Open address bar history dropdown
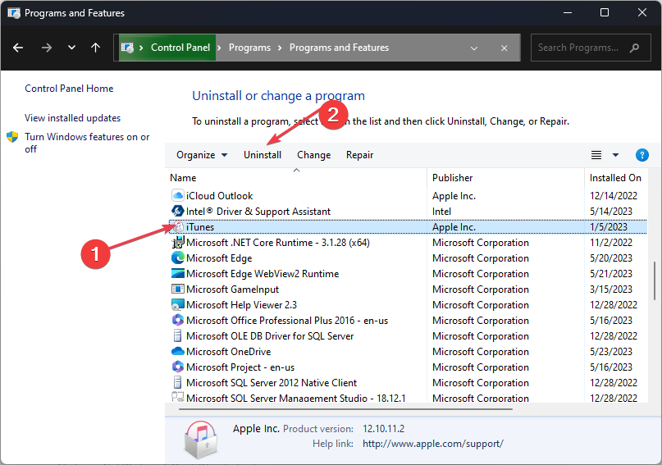Viewport: 662px width, 465px height. pyautogui.click(x=474, y=48)
